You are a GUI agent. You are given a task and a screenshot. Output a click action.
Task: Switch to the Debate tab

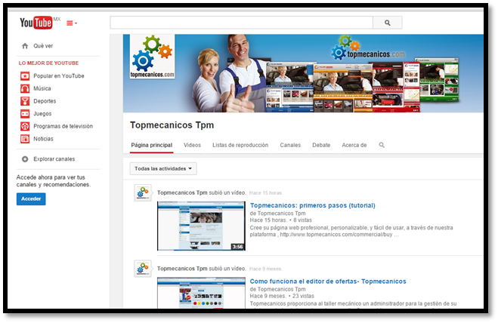(321, 146)
